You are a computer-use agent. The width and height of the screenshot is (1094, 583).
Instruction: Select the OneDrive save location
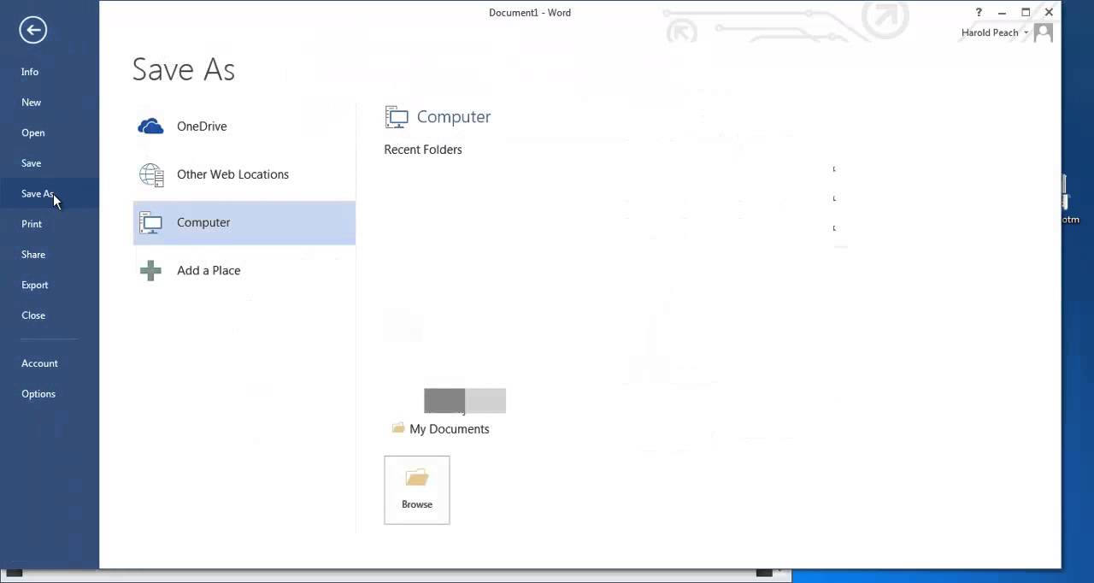tap(244, 127)
